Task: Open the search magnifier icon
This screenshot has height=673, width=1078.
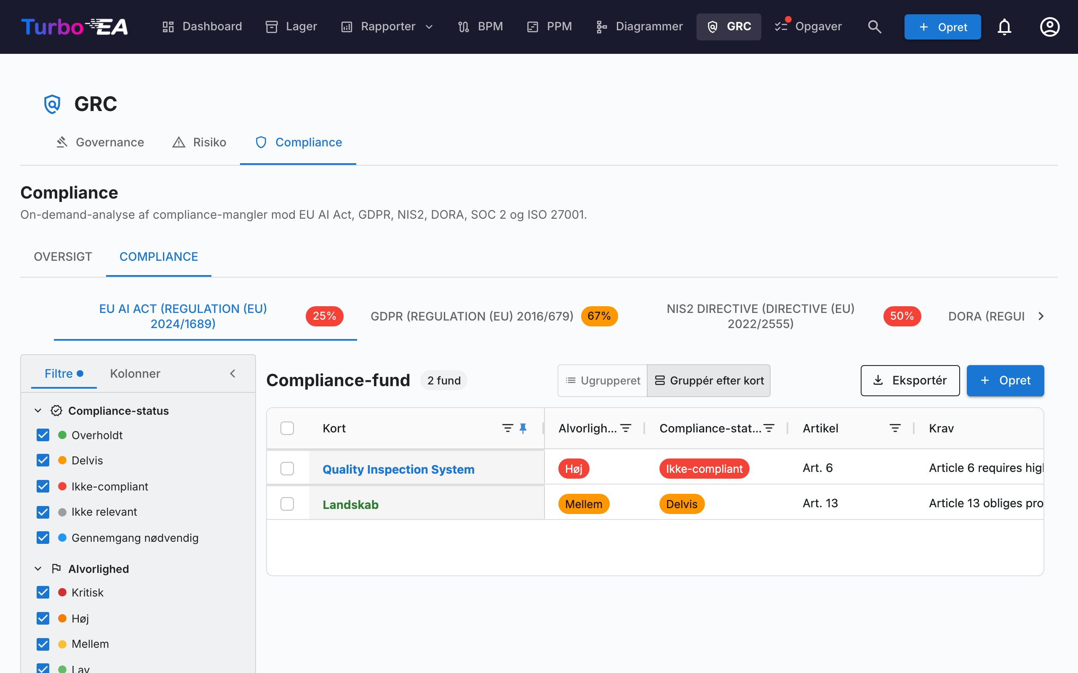Action: click(x=875, y=26)
